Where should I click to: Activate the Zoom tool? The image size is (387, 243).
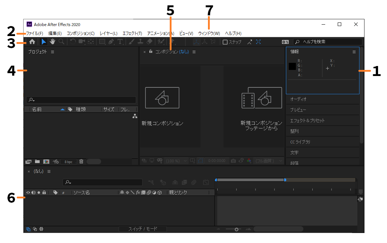(x=61, y=42)
